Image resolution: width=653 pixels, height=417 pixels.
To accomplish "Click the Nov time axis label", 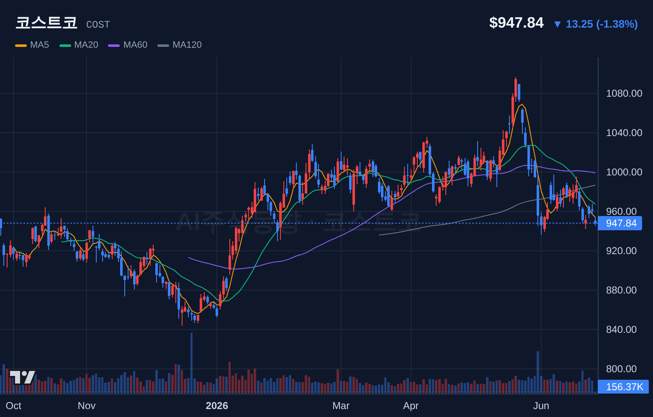I will tap(87, 406).
